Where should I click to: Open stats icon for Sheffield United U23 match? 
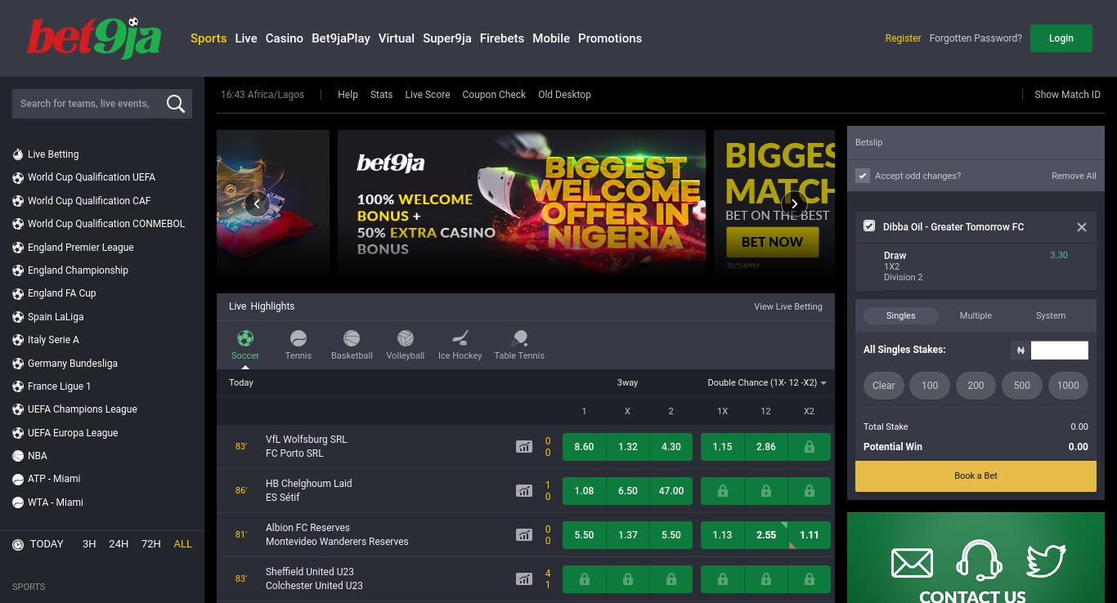pyautogui.click(x=524, y=579)
